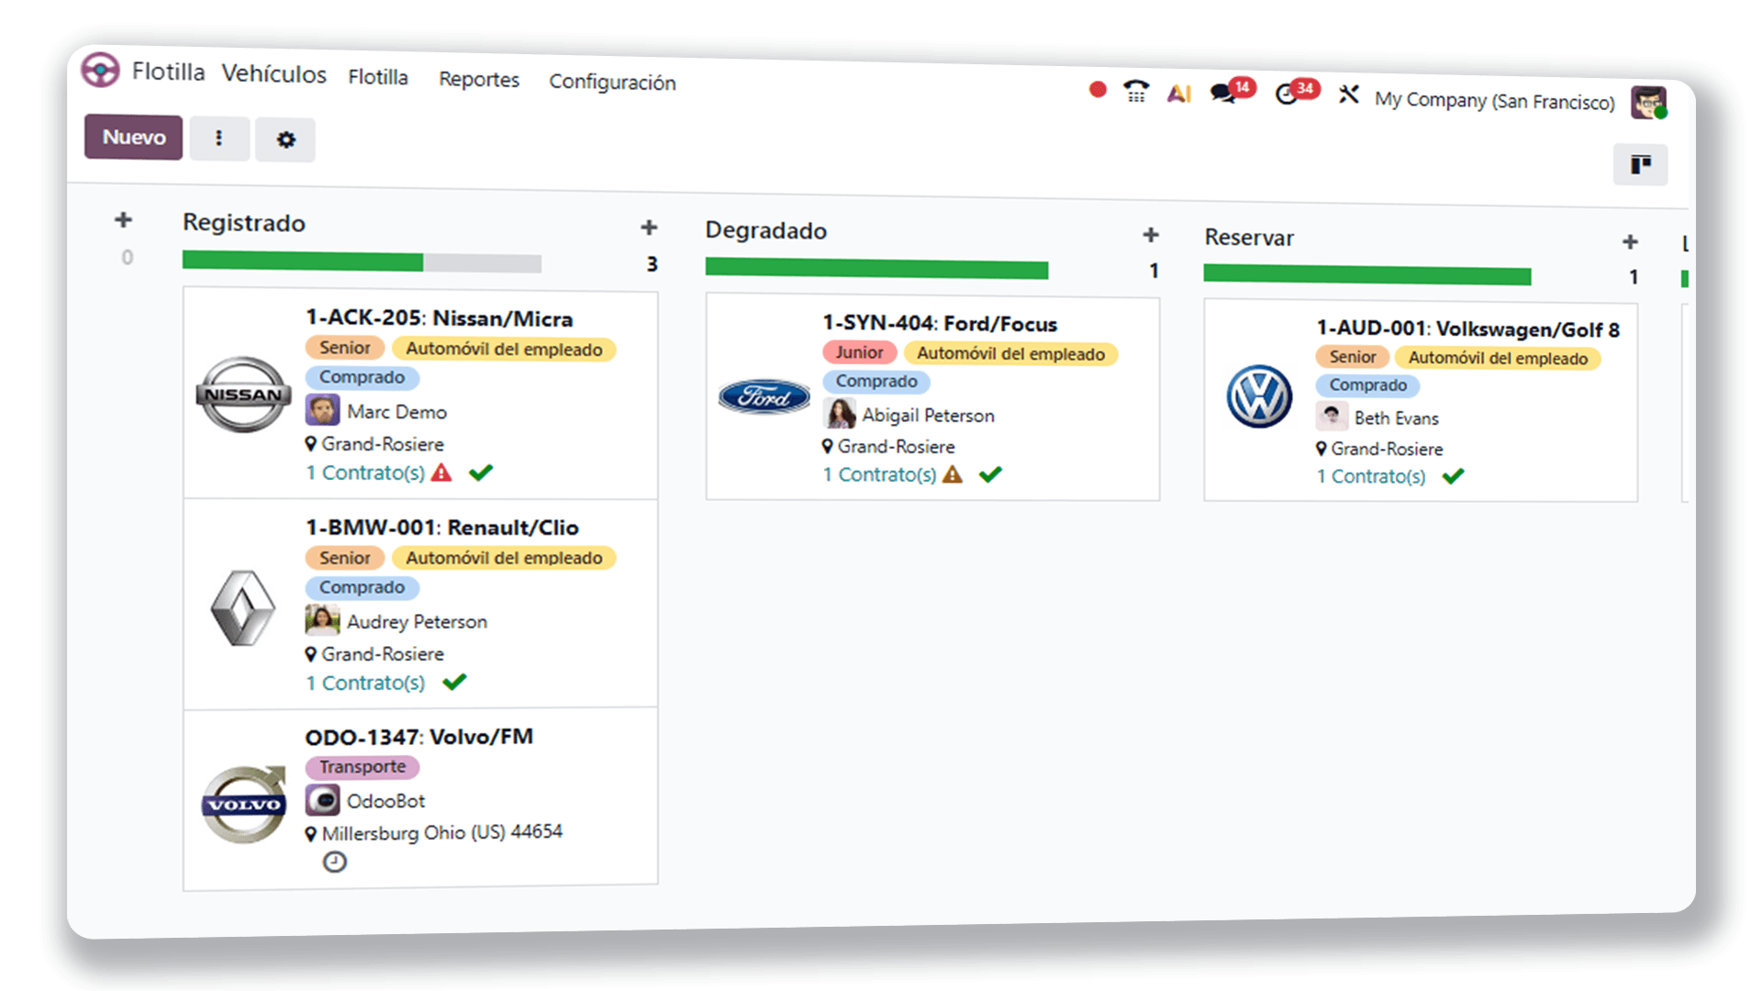1762x991 pixels.
Task: Click Comprado tag on Renault/Clio card
Action: (362, 587)
